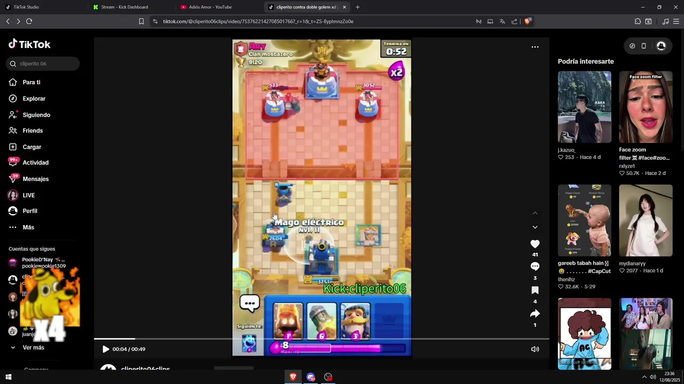684x384 pixels.
Task: Open the video three-dots options menu
Action: point(535,47)
